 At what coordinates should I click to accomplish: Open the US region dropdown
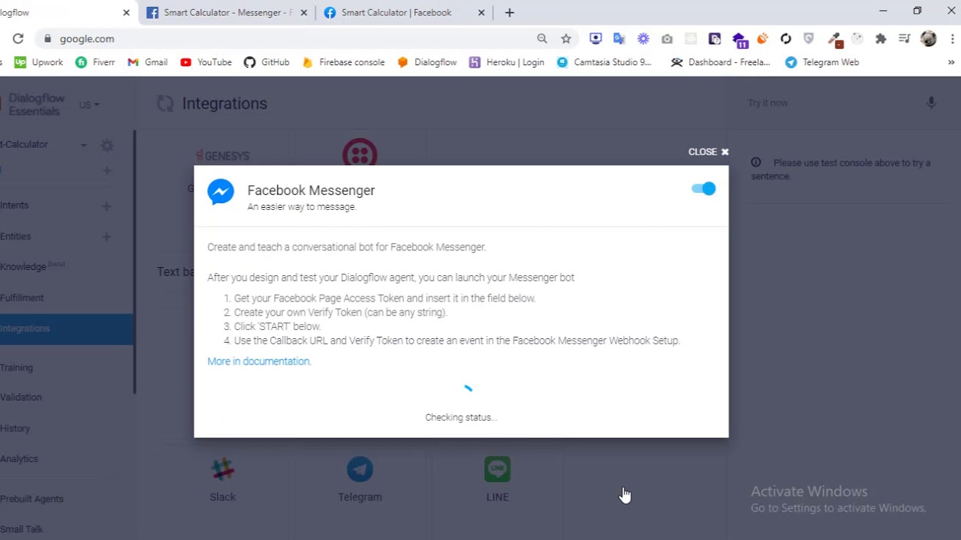[89, 105]
